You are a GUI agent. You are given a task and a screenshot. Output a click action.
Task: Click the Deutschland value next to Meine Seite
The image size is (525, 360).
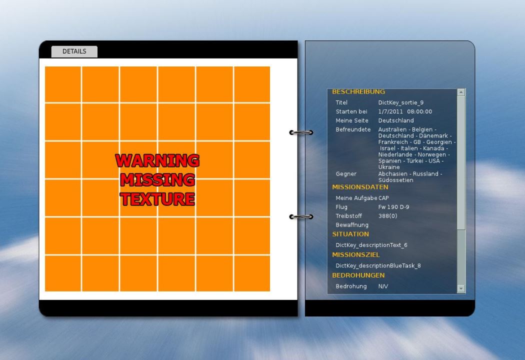pyautogui.click(x=396, y=120)
